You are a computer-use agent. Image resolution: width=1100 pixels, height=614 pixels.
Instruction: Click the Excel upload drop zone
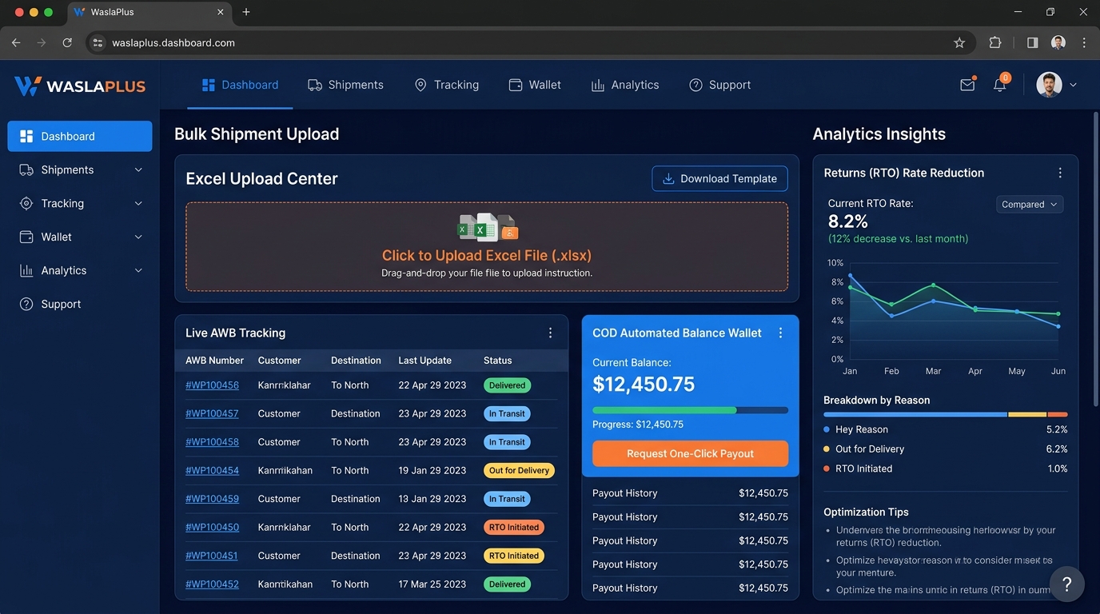(487, 246)
